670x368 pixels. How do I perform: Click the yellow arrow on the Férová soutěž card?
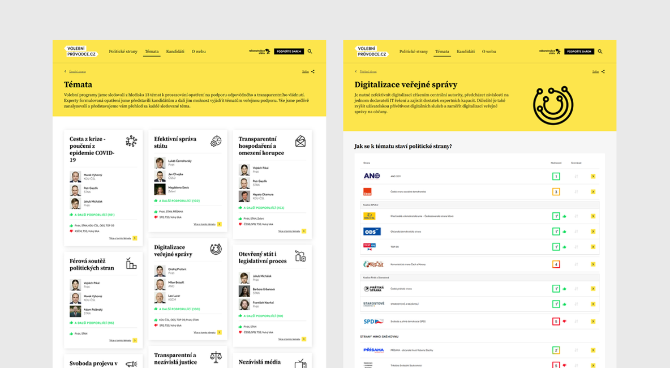click(135, 340)
